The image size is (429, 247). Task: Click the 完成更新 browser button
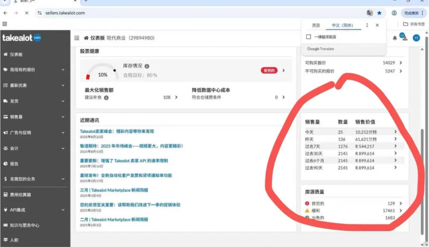[414, 13]
